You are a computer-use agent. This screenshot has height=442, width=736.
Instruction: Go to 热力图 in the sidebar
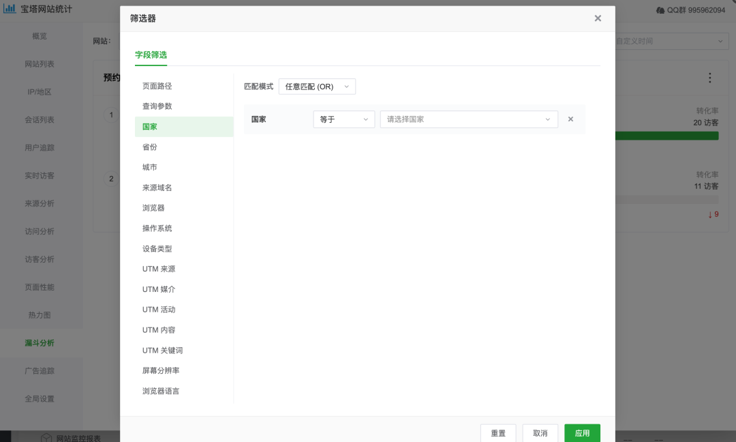point(40,315)
